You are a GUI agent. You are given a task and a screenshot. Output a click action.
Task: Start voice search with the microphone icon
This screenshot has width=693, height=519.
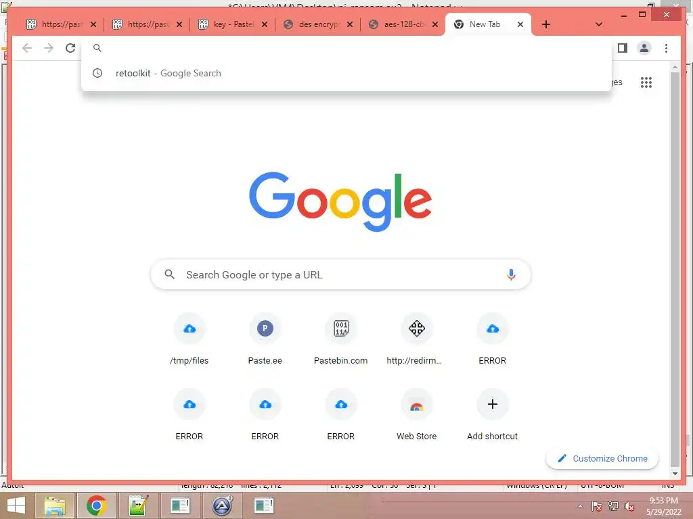[511, 274]
